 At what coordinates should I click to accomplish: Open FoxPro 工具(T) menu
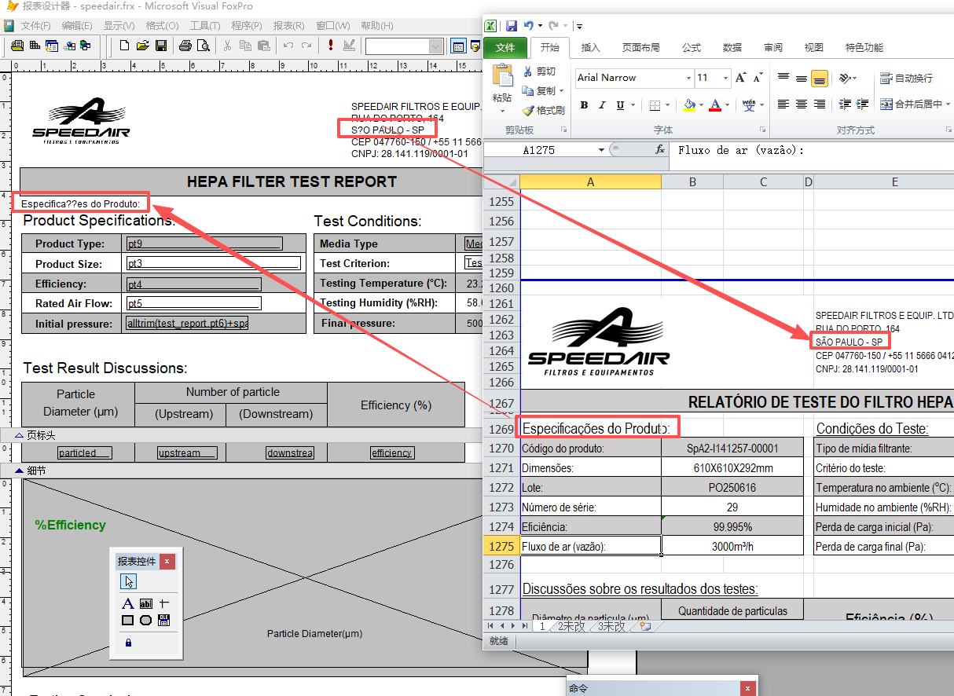point(204,26)
